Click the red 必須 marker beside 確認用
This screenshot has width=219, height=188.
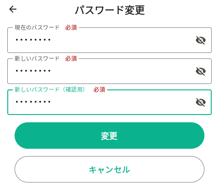[99, 89]
